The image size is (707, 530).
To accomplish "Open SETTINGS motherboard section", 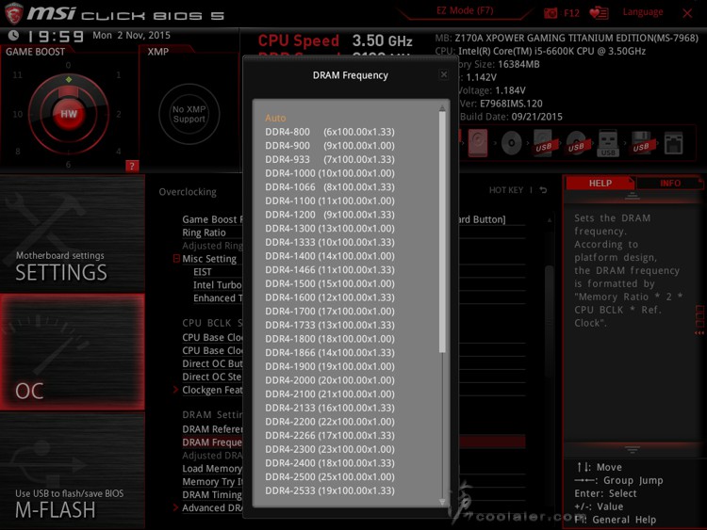I will [x=73, y=233].
